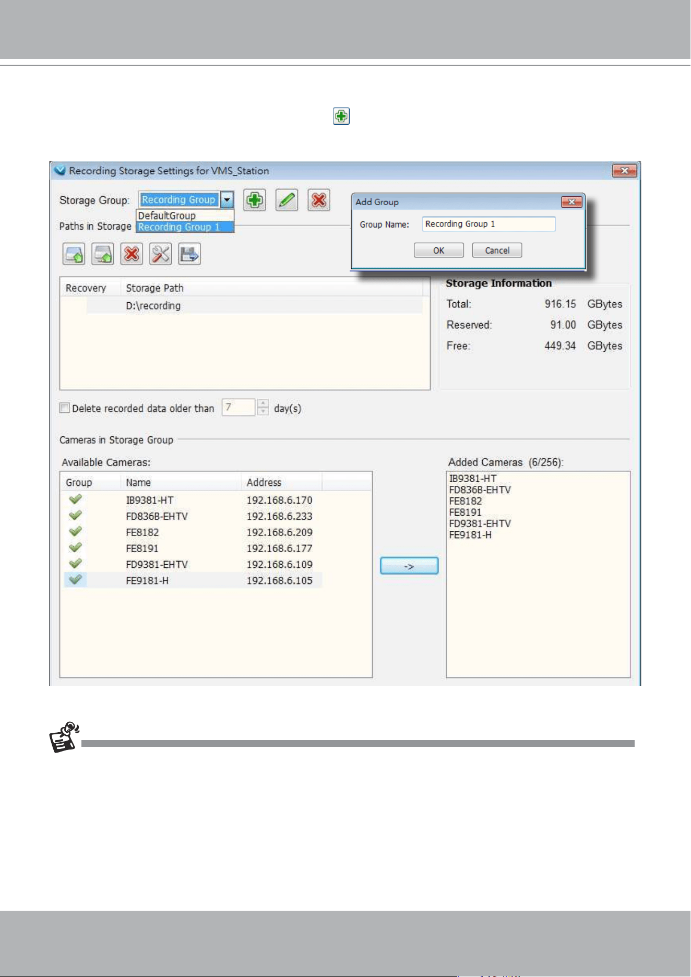Click address 192.168.6.209

279,532
